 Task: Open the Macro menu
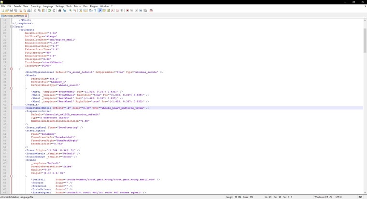tap(77, 6)
